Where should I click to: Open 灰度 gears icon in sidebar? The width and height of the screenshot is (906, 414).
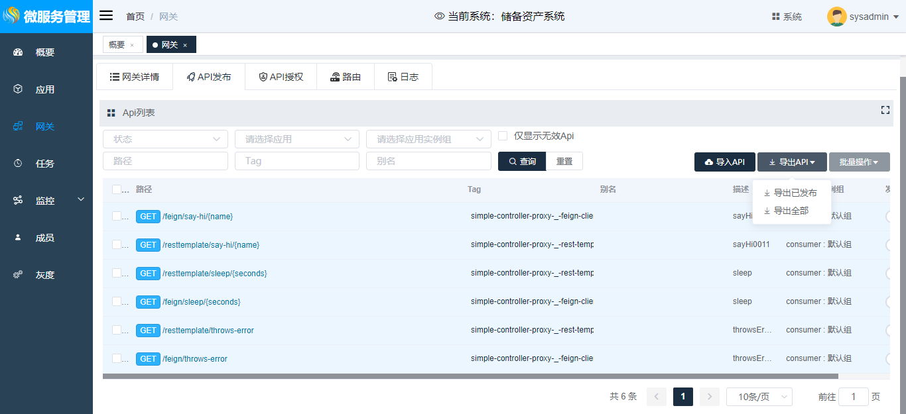tap(18, 275)
